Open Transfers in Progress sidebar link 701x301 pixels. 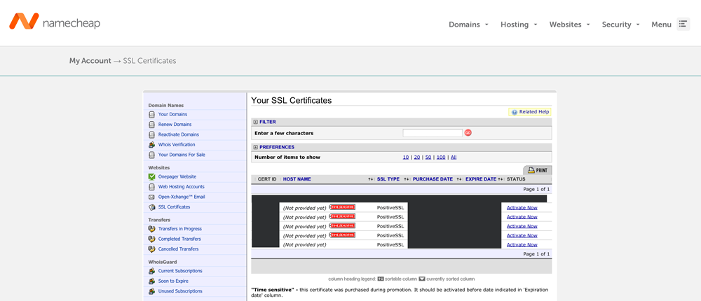(x=179, y=229)
